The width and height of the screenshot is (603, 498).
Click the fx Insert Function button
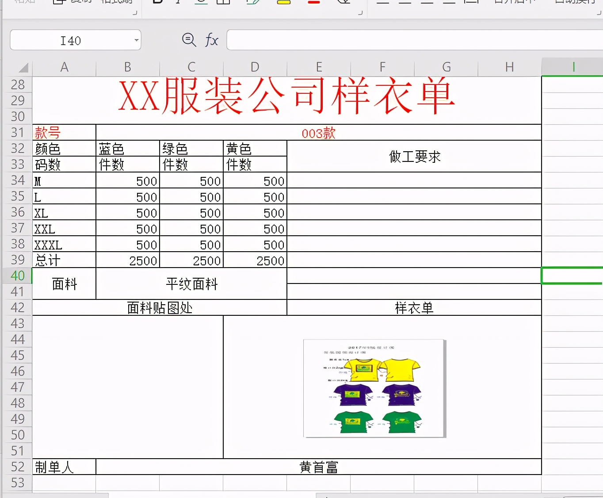click(212, 40)
